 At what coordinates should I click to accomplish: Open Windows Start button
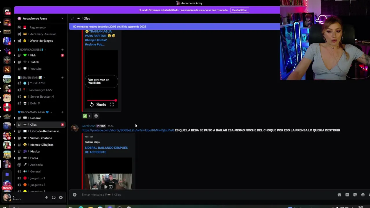coord(4,207)
